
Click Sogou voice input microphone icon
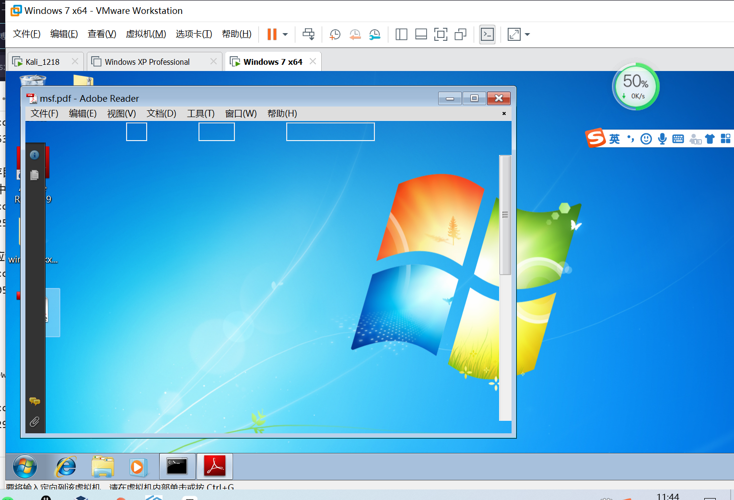(662, 139)
